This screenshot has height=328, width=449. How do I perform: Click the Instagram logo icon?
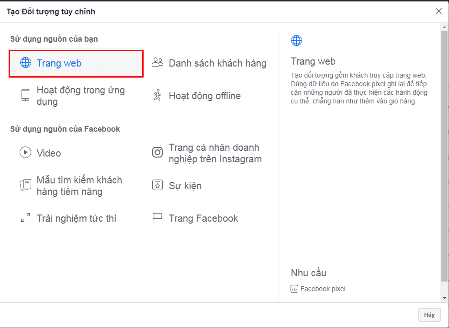click(x=157, y=152)
